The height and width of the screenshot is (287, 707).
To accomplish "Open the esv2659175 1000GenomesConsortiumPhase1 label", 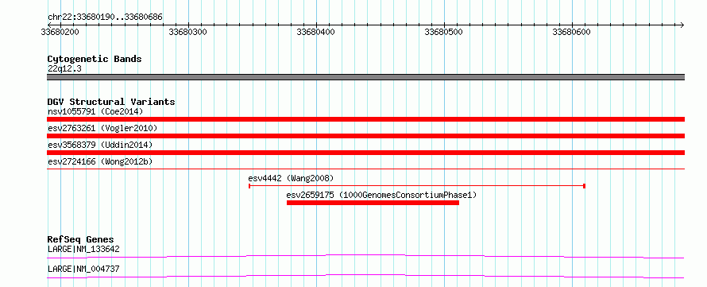I will [381, 195].
